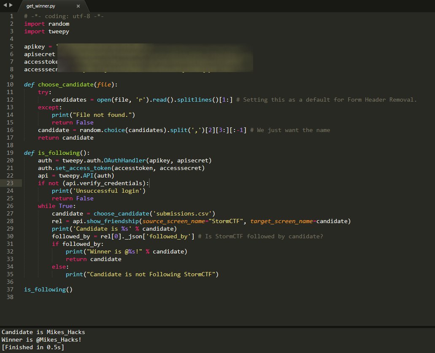This screenshot has width=435, height=353.
Task: Click 'return False' on line 25
Action: 73,198
